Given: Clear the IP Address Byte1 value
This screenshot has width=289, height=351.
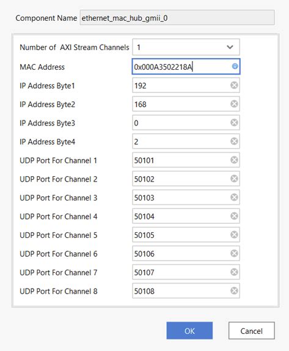Looking at the screenshot, I should [234, 85].
